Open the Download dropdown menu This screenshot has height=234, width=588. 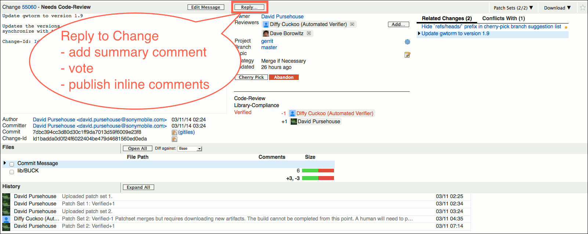point(557,8)
